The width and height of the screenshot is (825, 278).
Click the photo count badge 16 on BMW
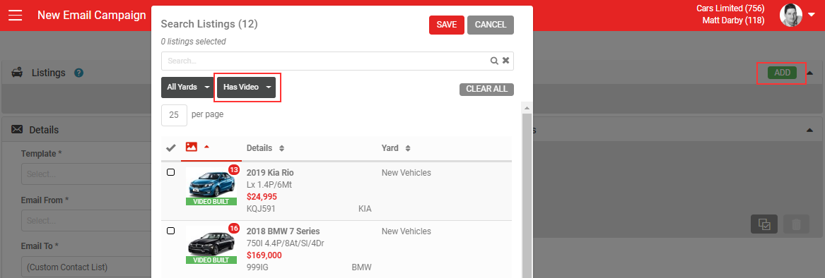click(234, 228)
